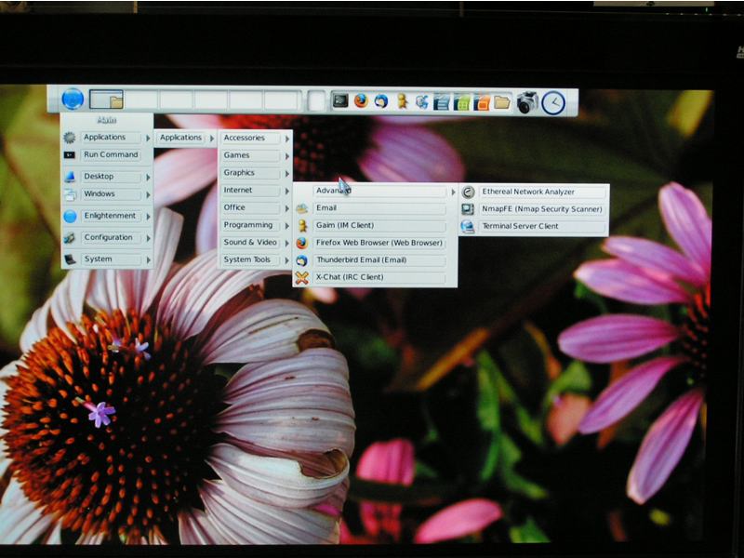Choose Run Command from the Main menu

[x=107, y=155]
